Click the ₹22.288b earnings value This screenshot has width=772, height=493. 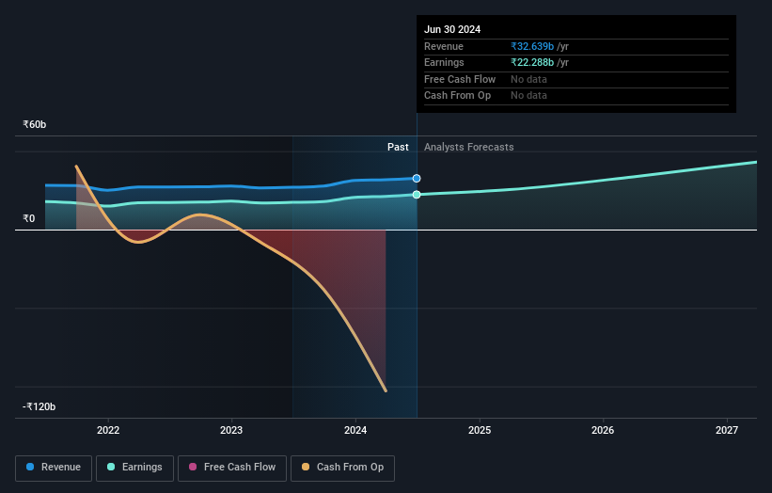[532, 62]
